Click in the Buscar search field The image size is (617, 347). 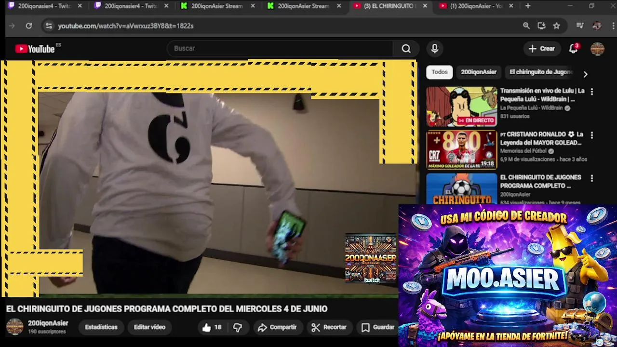point(280,49)
